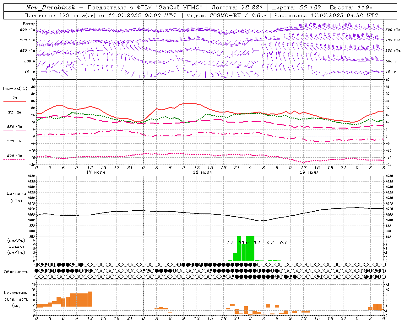Screen dimensions: 402x321
Task: Click the computed time Рассчитано: 17.07.2025 04:38 UTC
Action: click(326, 15)
